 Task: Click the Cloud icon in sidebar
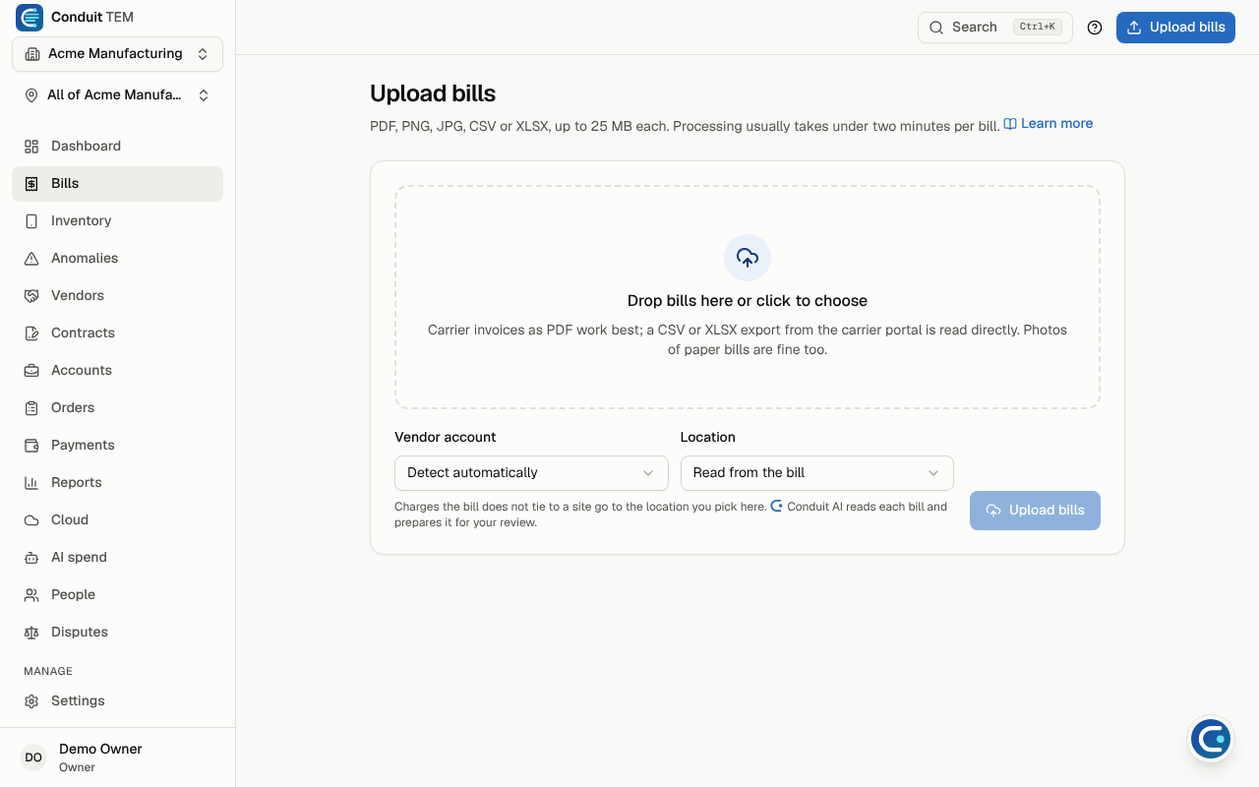pos(31,519)
